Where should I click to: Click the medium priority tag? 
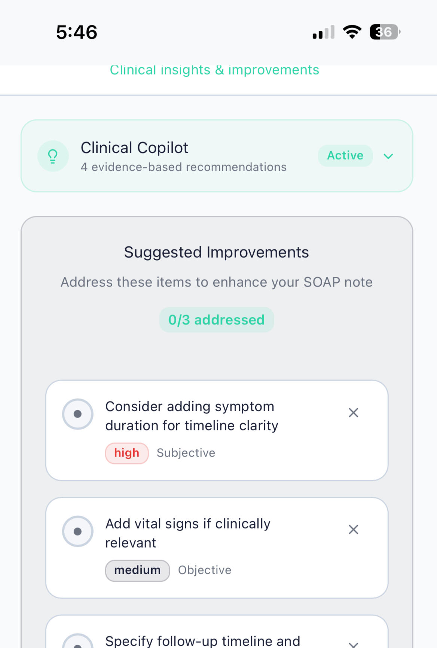[x=137, y=570]
